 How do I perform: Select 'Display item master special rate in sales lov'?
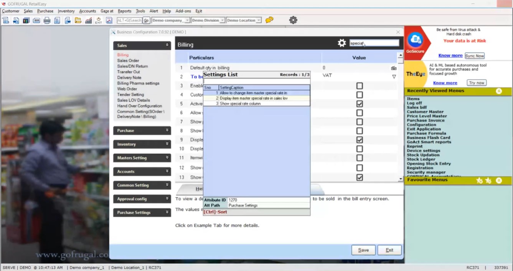pyautogui.click(x=256, y=98)
